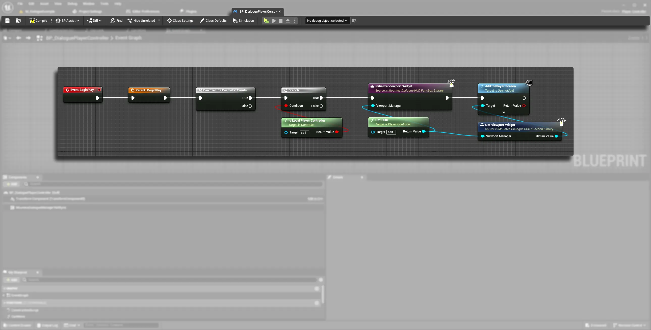Click the Browse to asset icon

pyautogui.click(x=18, y=21)
